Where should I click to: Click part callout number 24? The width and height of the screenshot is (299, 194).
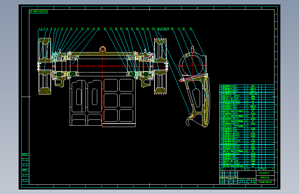click(148, 29)
